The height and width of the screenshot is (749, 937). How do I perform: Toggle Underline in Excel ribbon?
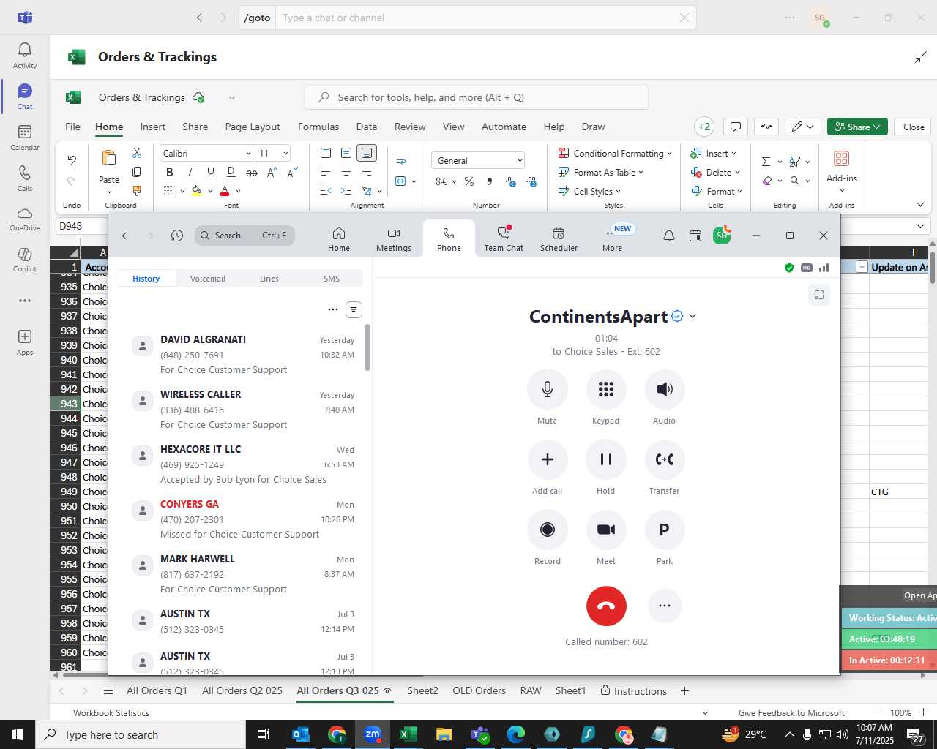pyautogui.click(x=211, y=172)
